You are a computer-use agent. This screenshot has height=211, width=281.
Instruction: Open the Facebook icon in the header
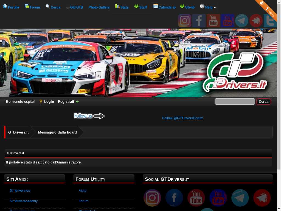pyautogui.click(x=199, y=21)
